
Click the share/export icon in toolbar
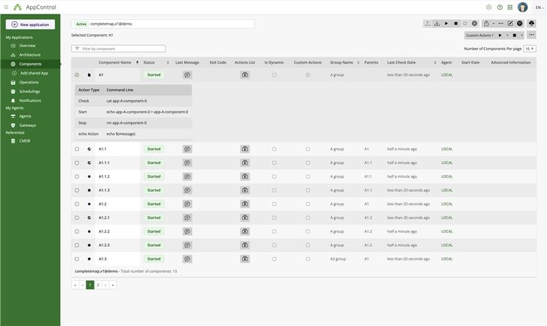pos(486,23)
